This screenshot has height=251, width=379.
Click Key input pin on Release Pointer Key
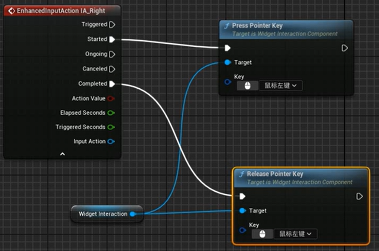(243, 230)
